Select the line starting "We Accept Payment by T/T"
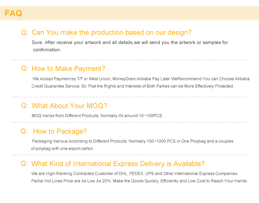 (140, 79)
